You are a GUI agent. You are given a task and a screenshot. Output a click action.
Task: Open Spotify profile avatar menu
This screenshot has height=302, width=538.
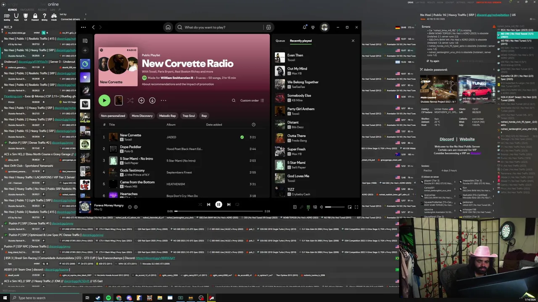(x=324, y=27)
